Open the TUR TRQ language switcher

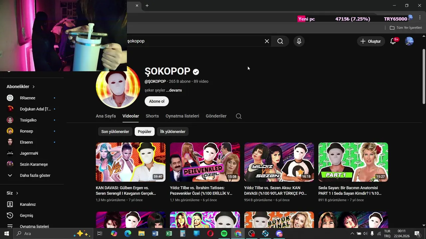coord(387,234)
